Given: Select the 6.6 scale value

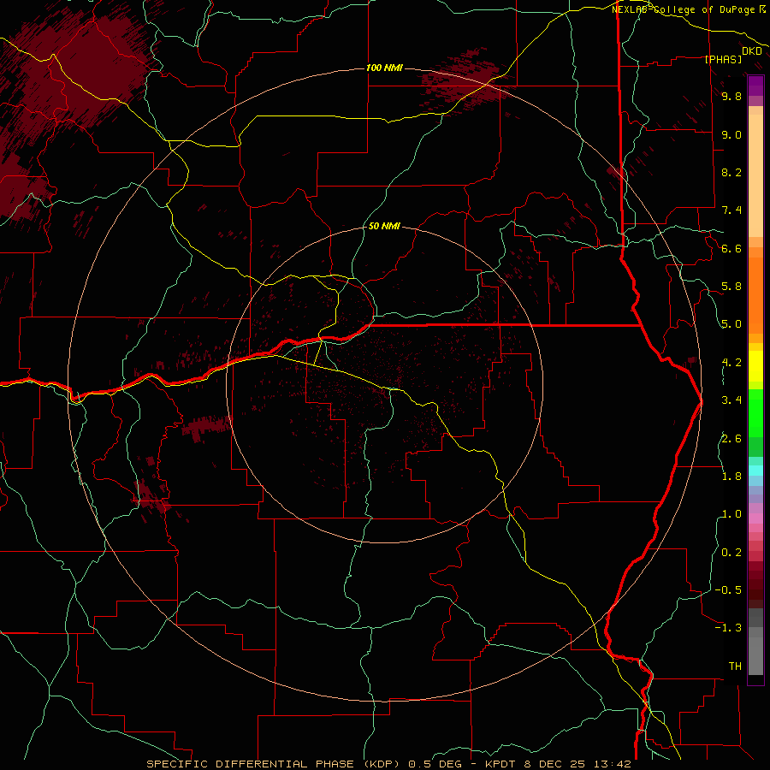Looking at the screenshot, I should (x=731, y=248).
